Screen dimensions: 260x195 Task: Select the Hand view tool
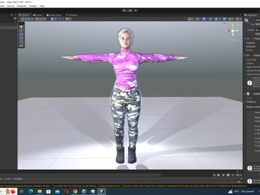click(21, 27)
